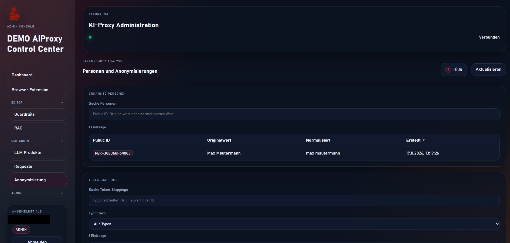Focus the Suche Personen search field
Screen dimensions: 510x243
294,114
